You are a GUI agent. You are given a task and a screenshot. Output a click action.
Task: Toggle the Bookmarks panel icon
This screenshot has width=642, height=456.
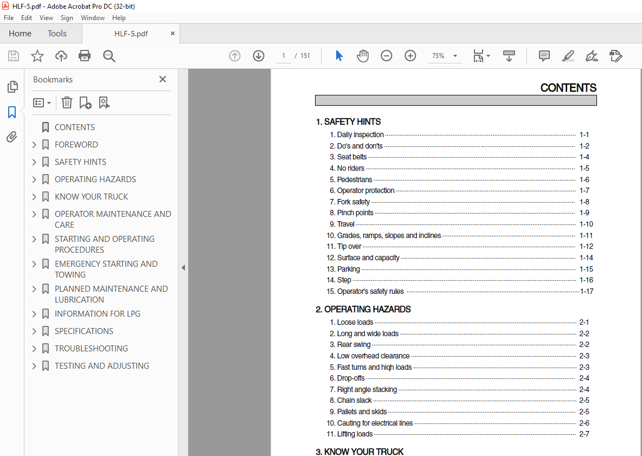tap(12, 112)
